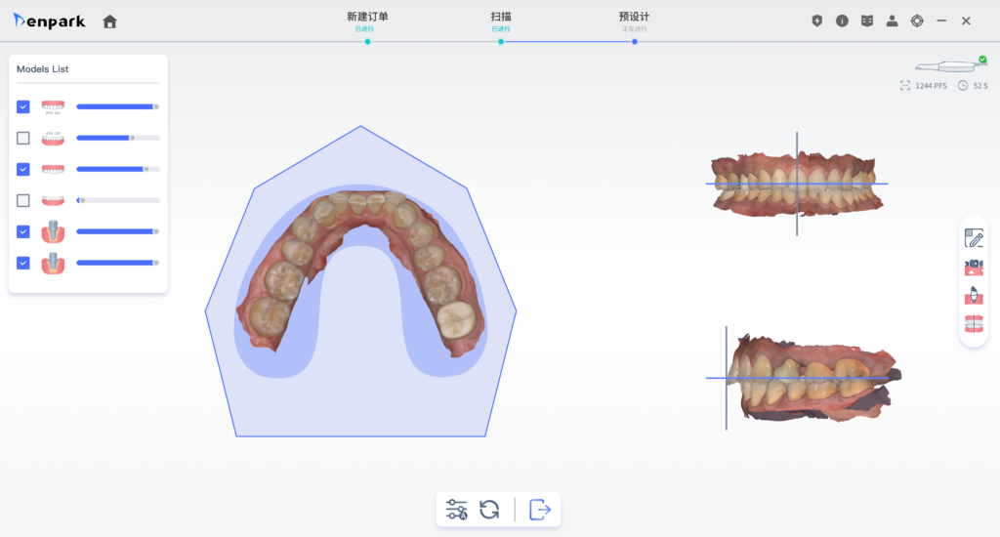Click the home icon beside Denpark logo

coord(109,21)
